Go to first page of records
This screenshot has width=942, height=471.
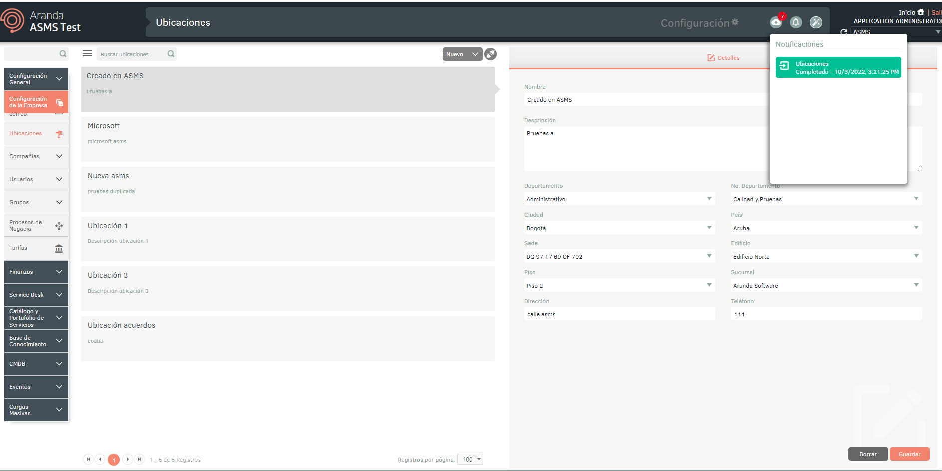88,459
